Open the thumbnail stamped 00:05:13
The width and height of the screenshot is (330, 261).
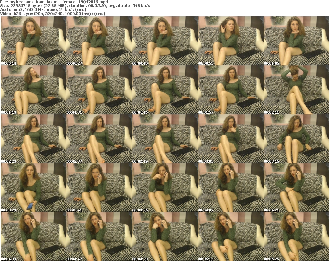231,237
